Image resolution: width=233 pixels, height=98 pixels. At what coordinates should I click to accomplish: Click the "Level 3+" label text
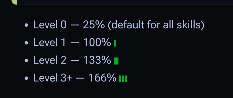[x=53, y=78]
